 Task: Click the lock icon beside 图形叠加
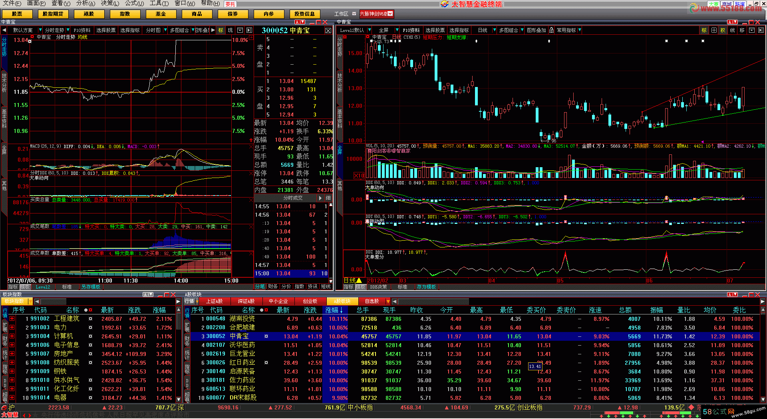(552, 30)
